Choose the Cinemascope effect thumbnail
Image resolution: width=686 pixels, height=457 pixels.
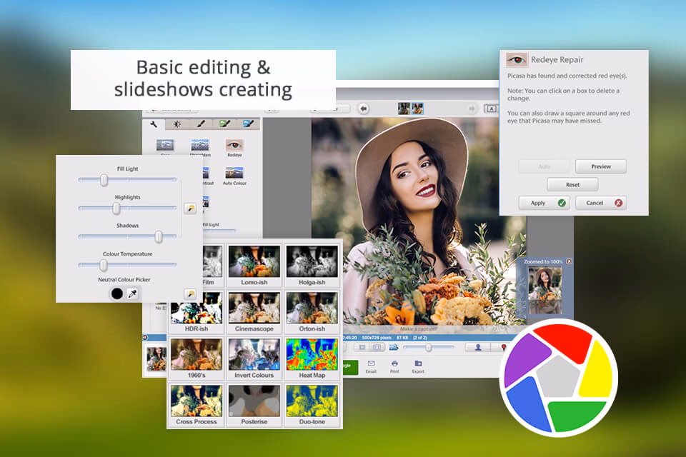pyautogui.click(x=254, y=308)
